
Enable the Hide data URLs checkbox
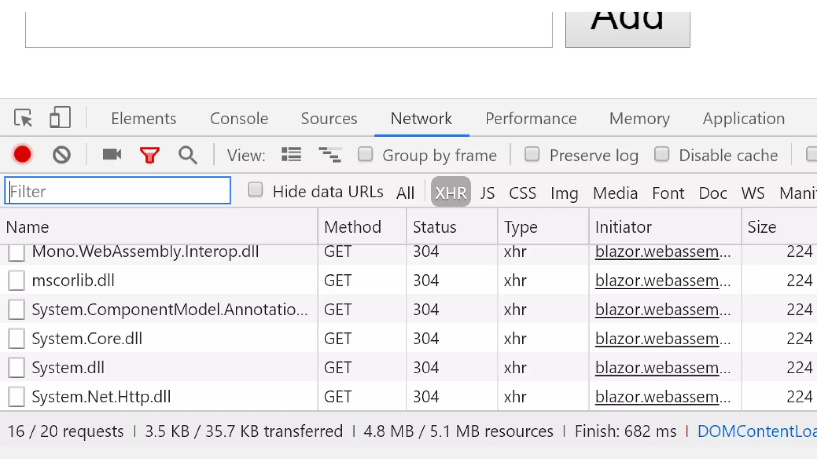pyautogui.click(x=255, y=190)
